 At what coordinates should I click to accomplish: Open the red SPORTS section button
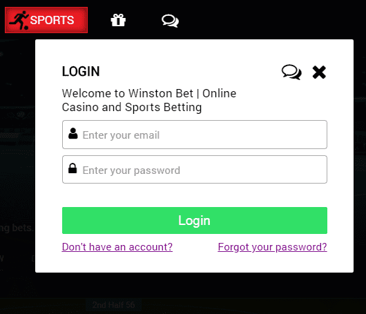tap(46, 20)
